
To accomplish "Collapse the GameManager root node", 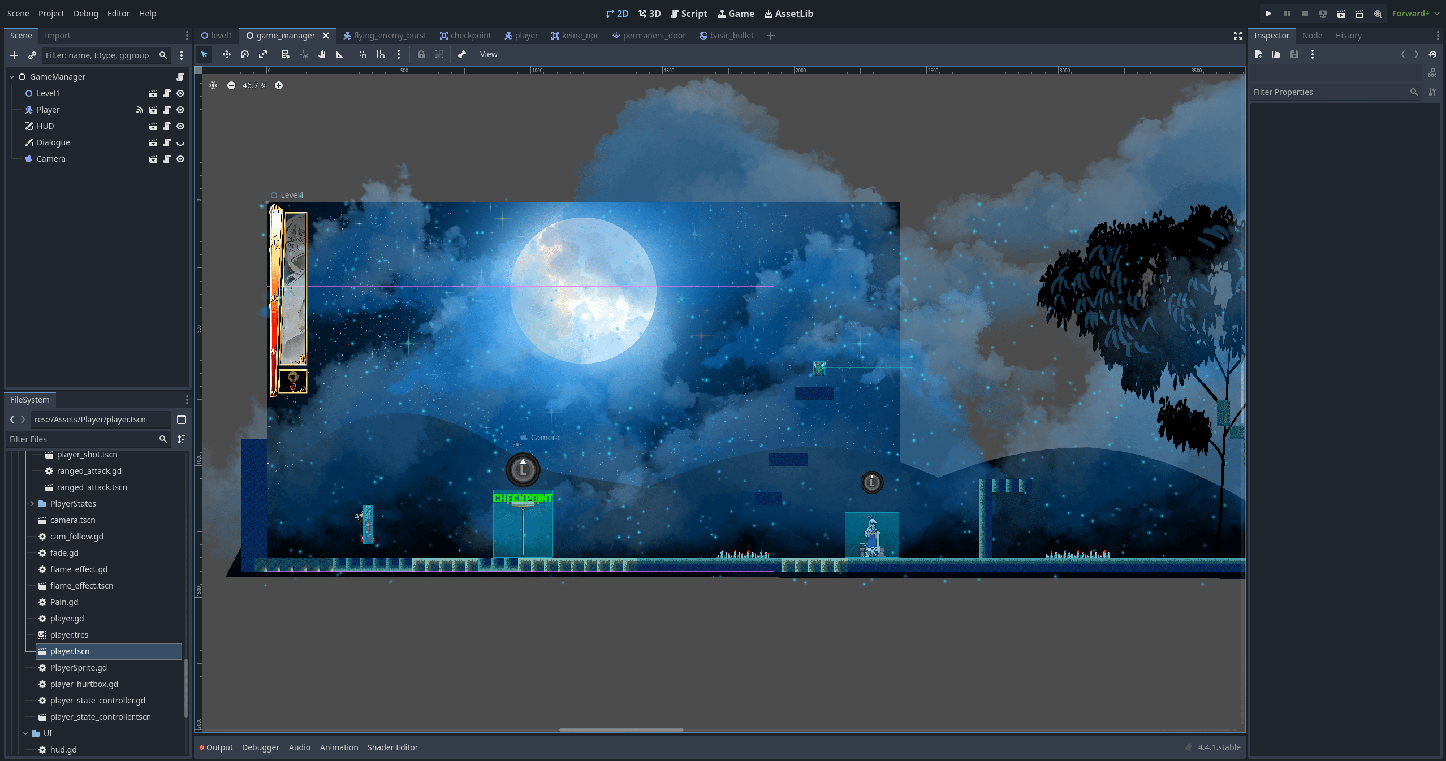I will tap(12, 77).
